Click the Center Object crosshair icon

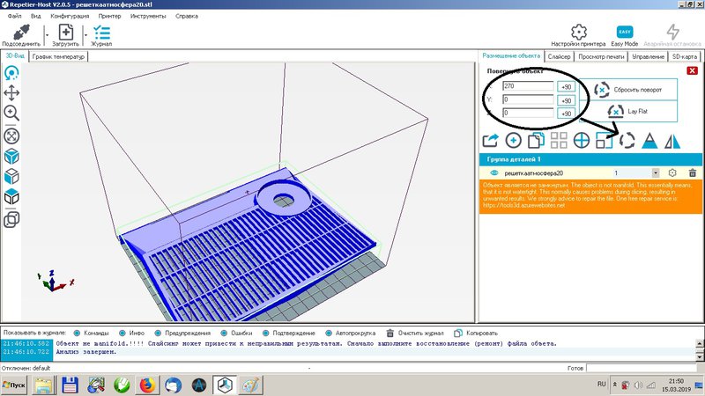(582, 140)
